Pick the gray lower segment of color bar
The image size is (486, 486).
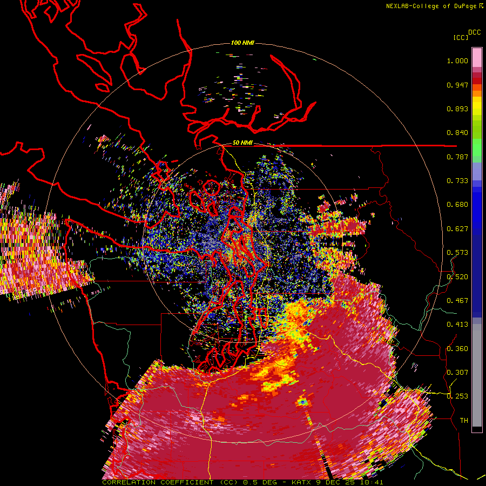(477, 375)
